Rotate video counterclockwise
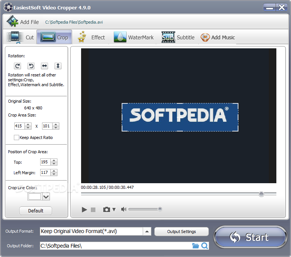 pyautogui.click(x=31, y=66)
